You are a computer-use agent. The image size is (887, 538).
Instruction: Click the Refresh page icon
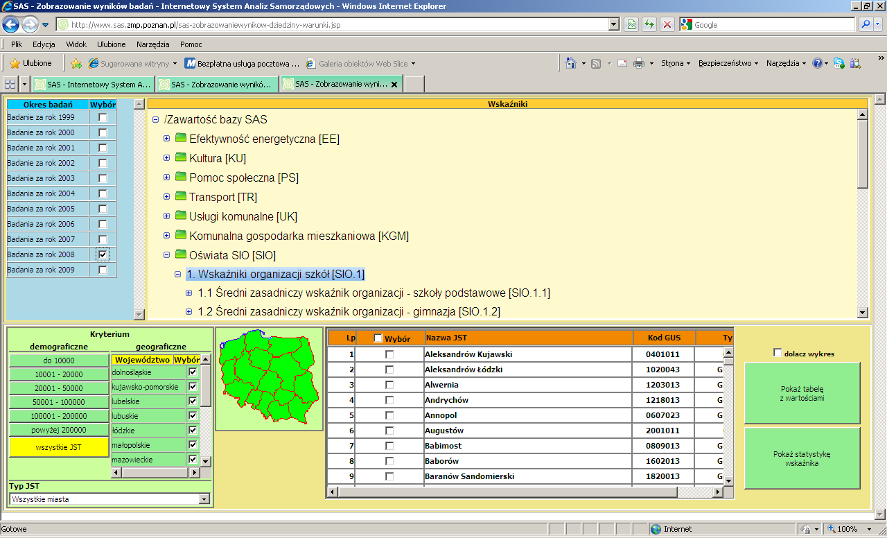click(649, 25)
